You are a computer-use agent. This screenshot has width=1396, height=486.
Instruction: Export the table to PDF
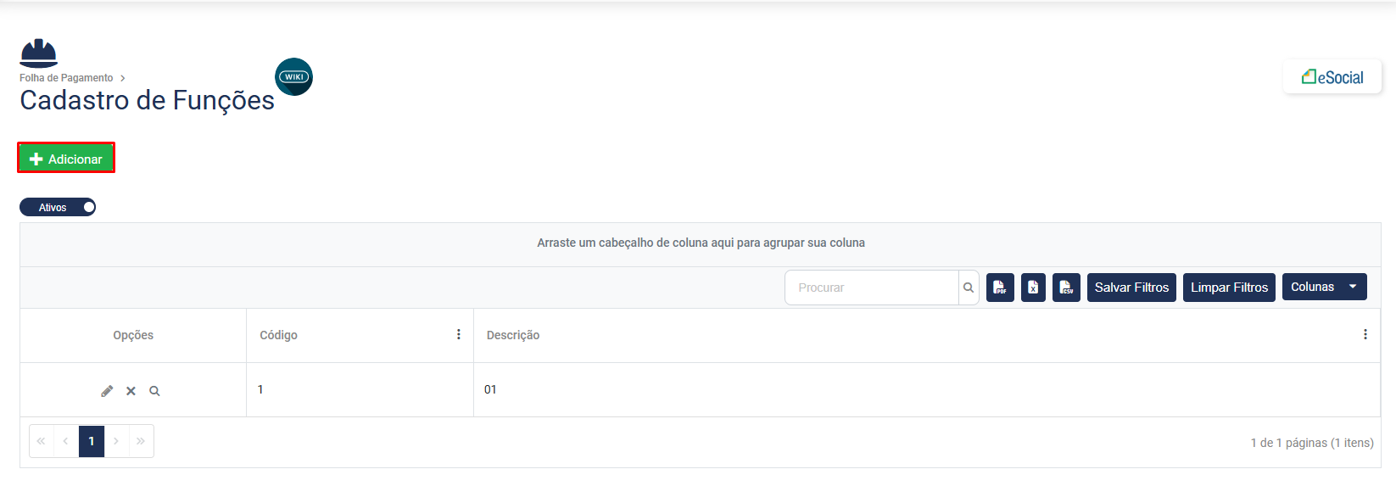pyautogui.click(x=1000, y=288)
